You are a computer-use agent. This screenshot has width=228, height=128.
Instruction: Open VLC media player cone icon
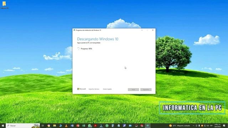click(x=66, y=126)
